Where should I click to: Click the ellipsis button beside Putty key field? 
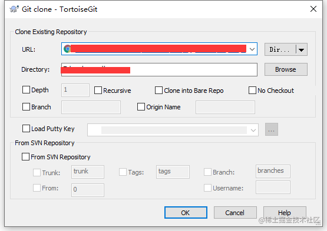coord(271,129)
